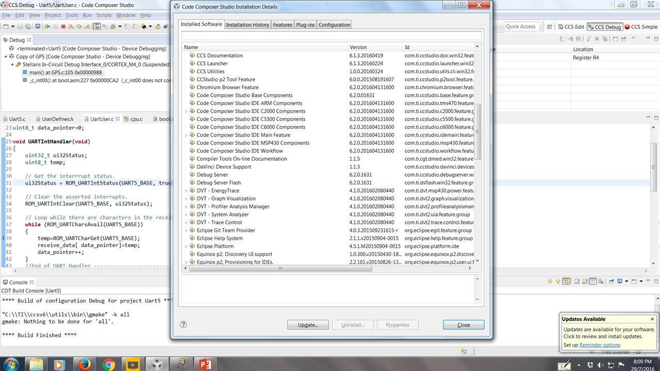Click the installed software list's vertical scrollbar

point(477,131)
